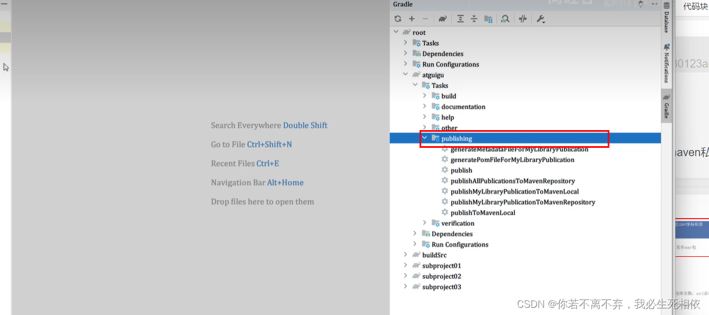Toggle Gradle offline mode
Image resolution: width=709 pixels, height=315 pixels.
[x=523, y=19]
